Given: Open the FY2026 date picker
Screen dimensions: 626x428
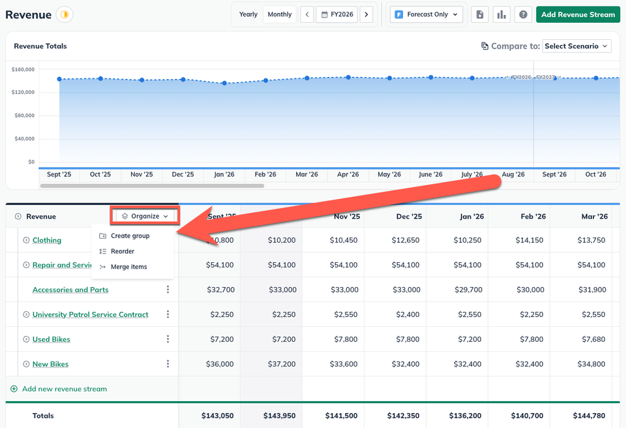Looking at the screenshot, I should 337,14.
